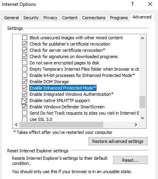Enable Block unsecured images with mixed content

click(x=24, y=38)
